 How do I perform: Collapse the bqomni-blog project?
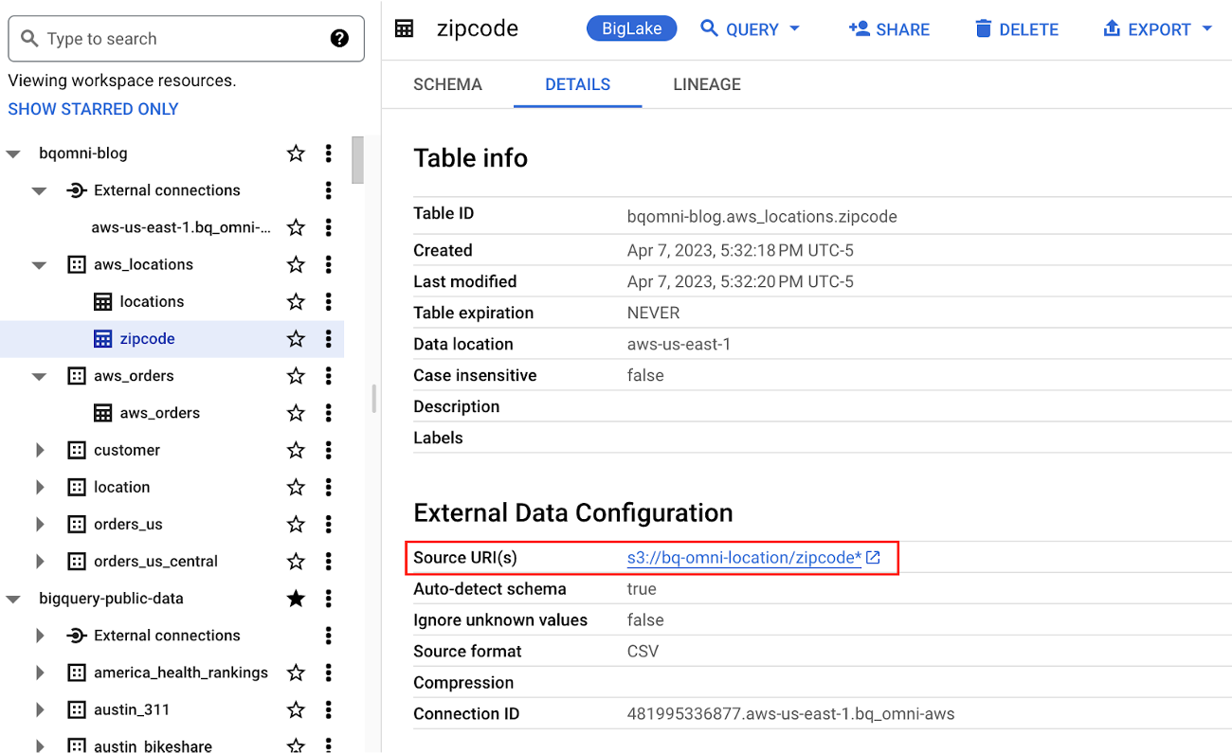13,153
